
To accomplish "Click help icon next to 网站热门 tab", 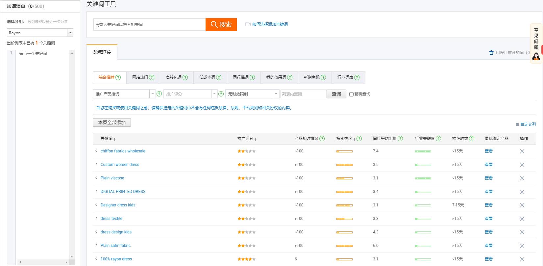I will tap(152, 77).
